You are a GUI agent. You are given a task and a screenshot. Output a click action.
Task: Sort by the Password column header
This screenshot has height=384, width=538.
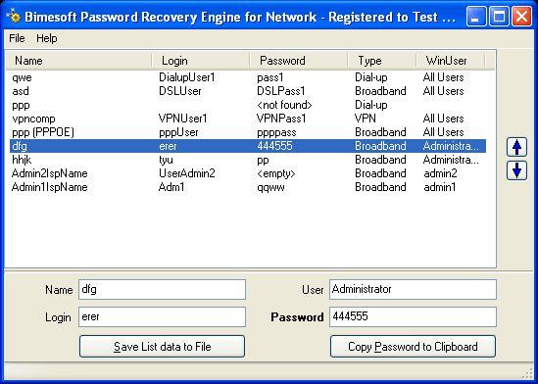coord(299,61)
